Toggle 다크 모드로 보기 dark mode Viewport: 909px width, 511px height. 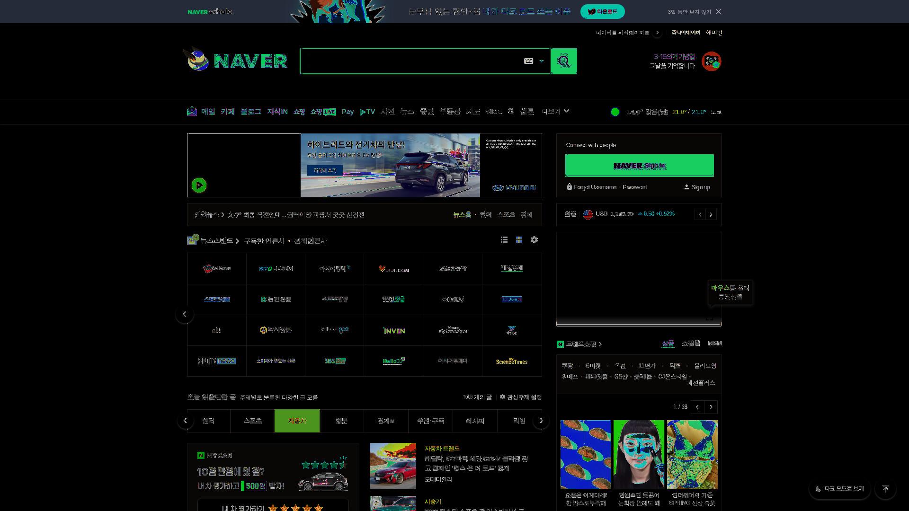tap(839, 489)
